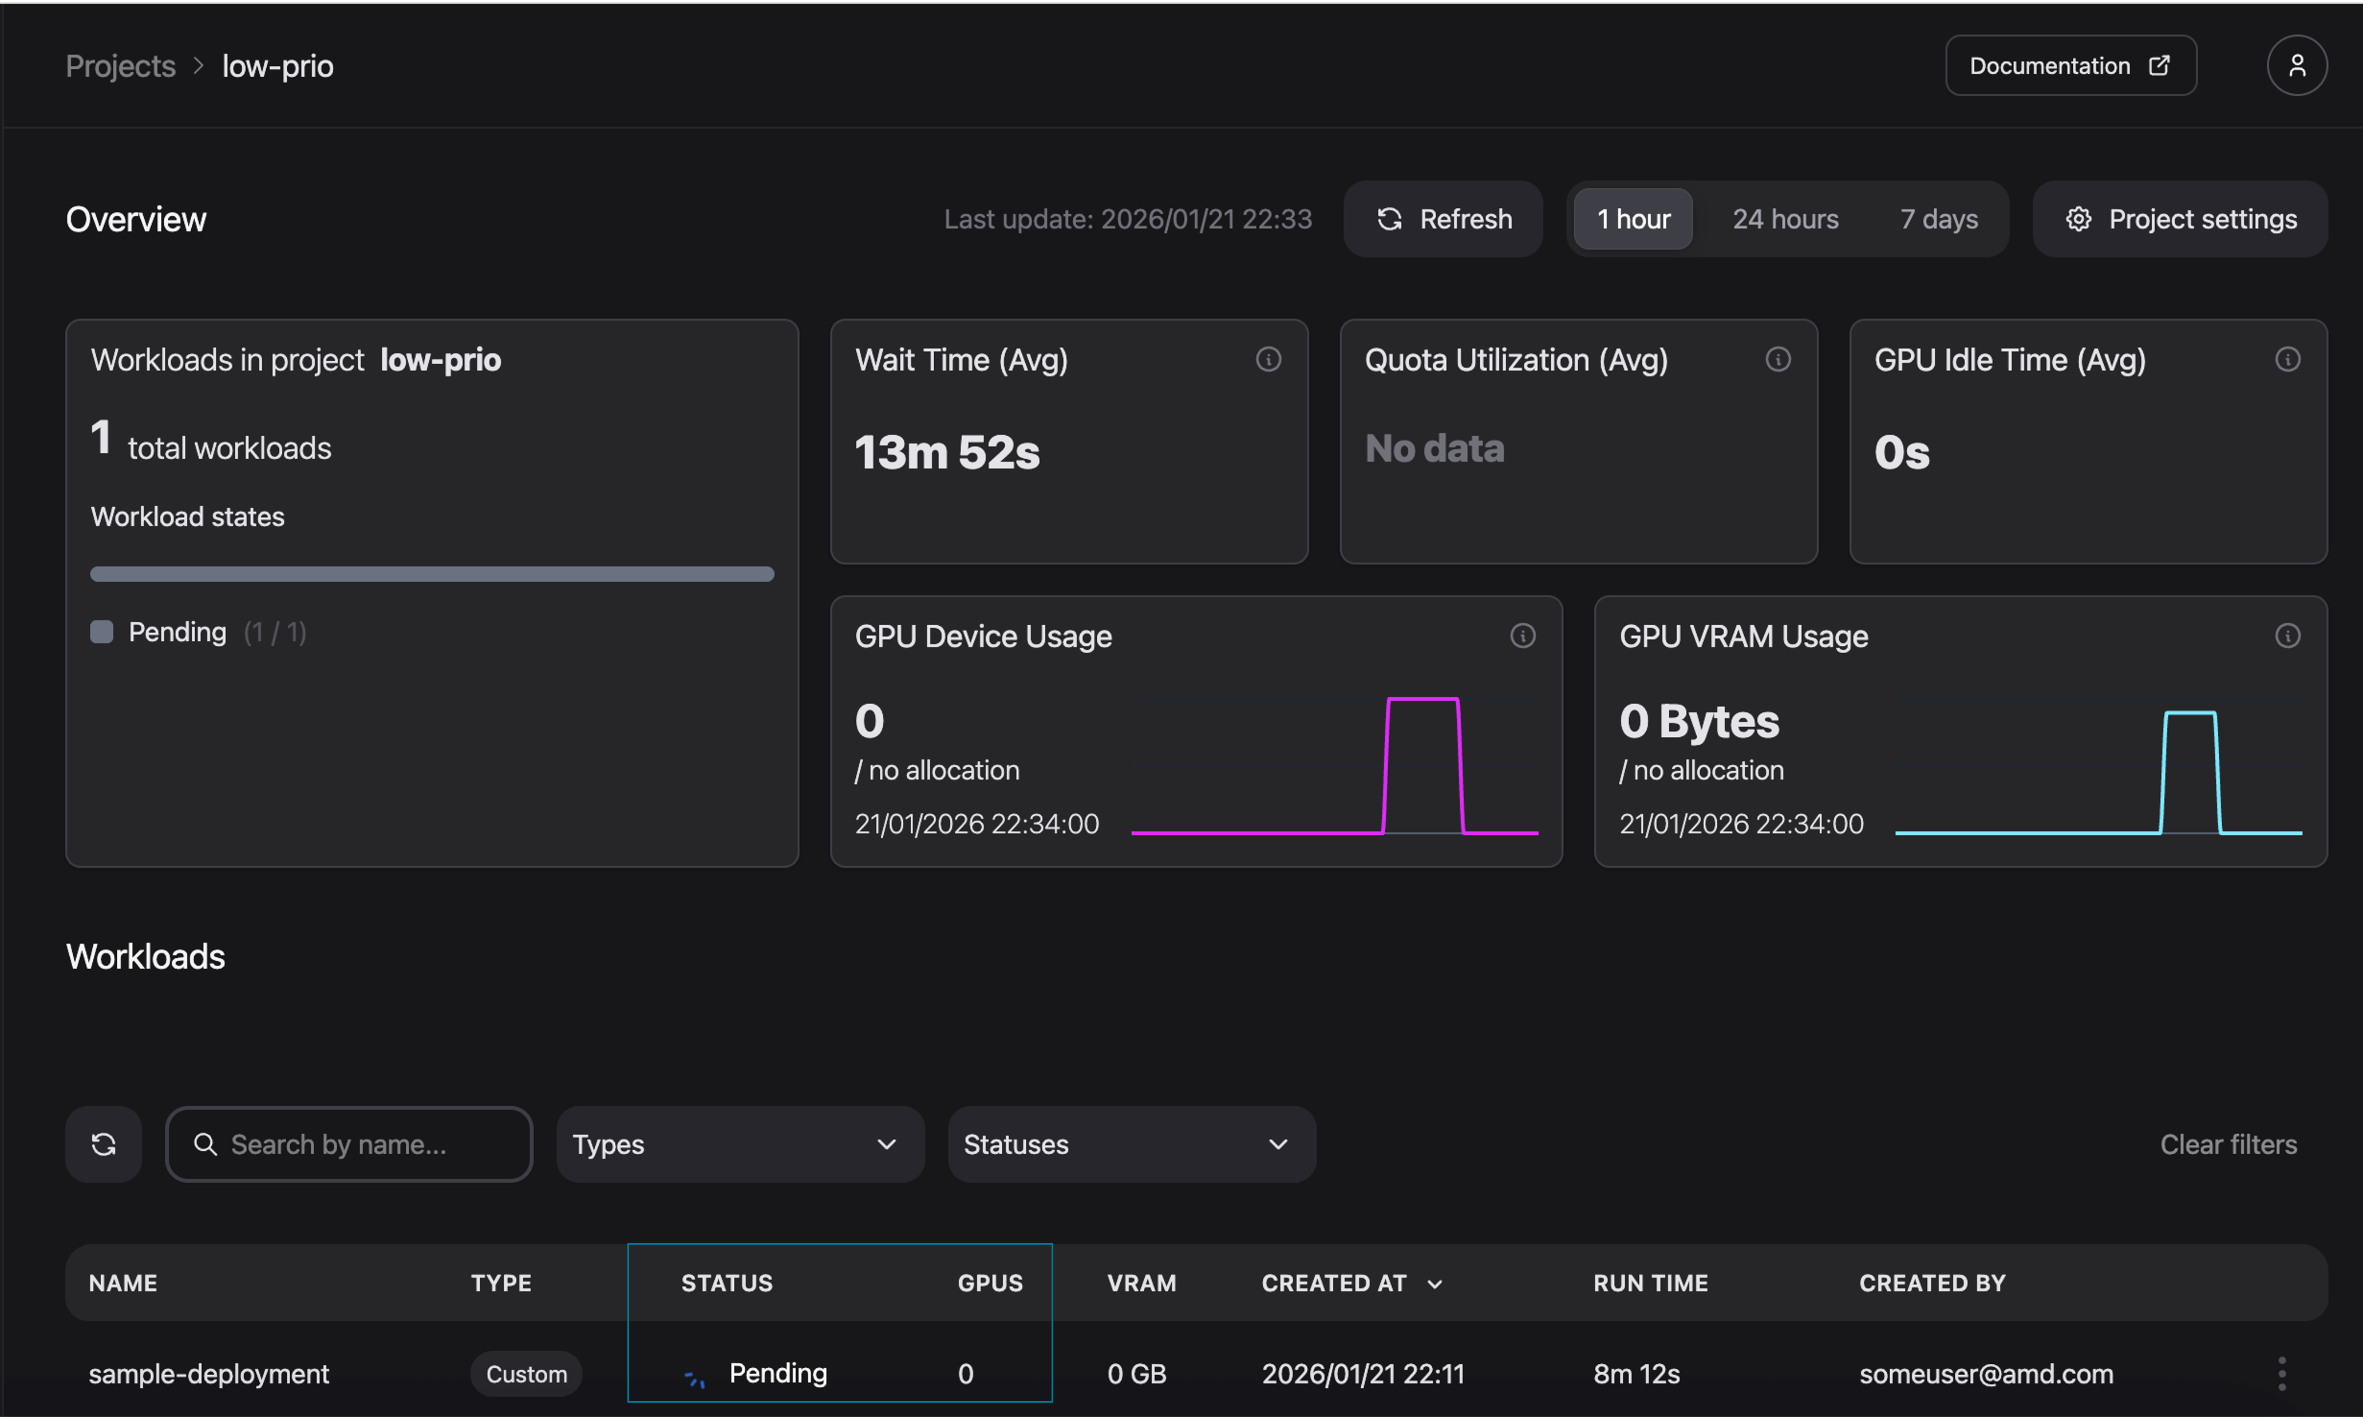The image size is (2363, 1417).
Task: Open sample-deployment row actions menu
Action: pos(2281,1373)
